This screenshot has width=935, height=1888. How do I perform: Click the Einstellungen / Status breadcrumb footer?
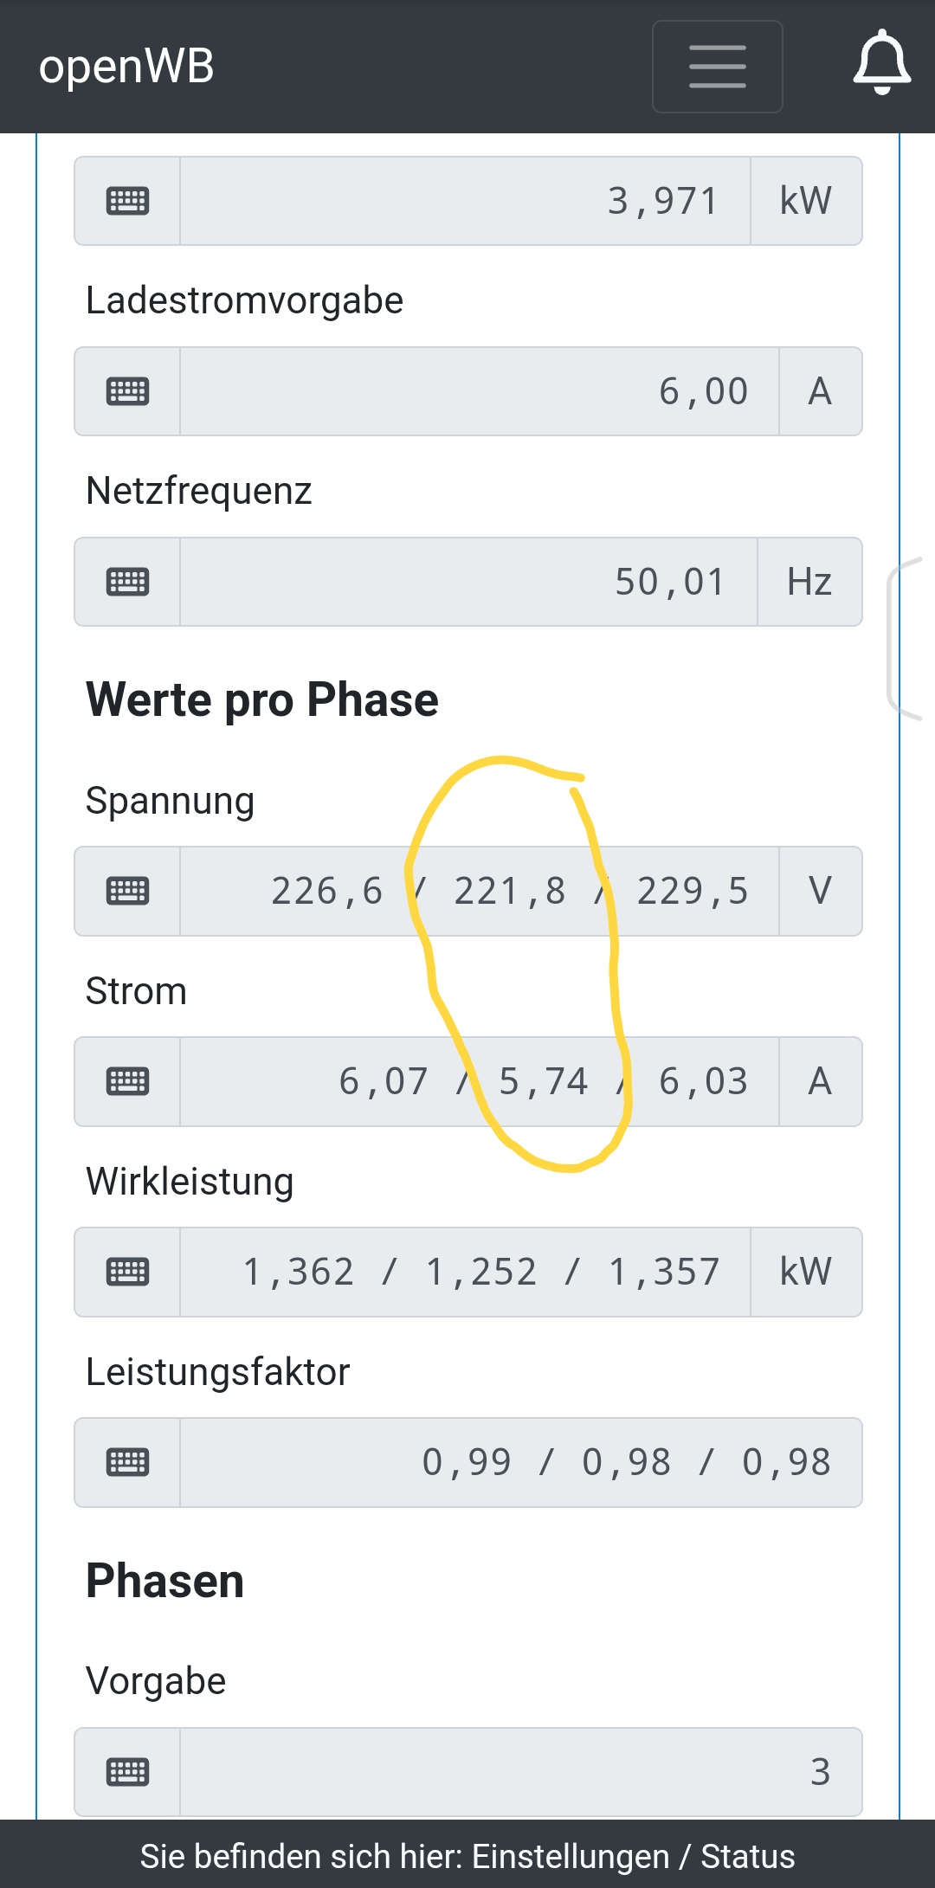[x=467, y=1857]
